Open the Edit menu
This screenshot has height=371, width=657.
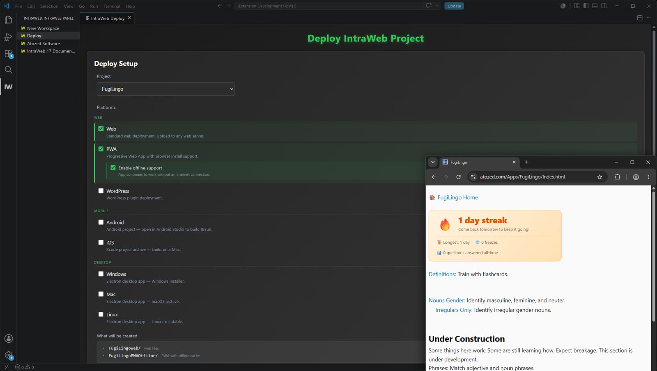point(31,6)
